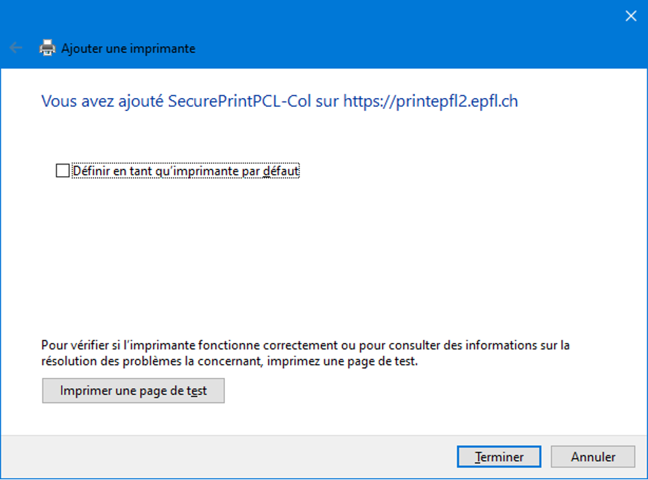Screen dimensions: 648x480
Task: Click the back arrow in the title bar
Action: click(x=16, y=48)
